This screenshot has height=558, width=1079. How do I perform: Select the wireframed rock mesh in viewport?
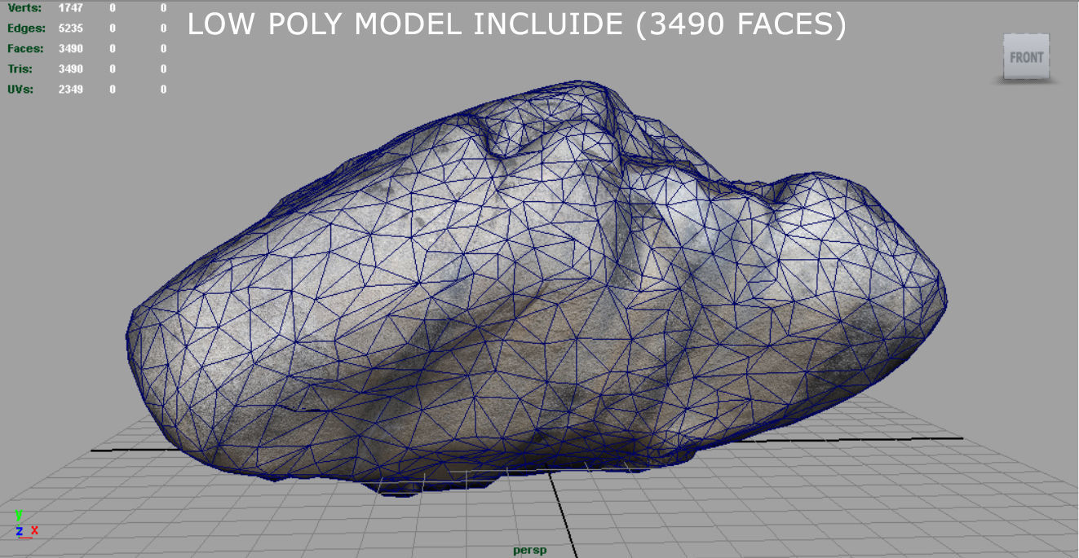pos(536,287)
